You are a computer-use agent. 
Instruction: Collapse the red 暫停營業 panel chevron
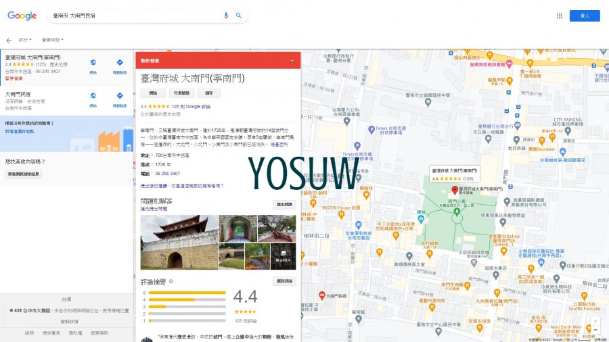[292, 60]
